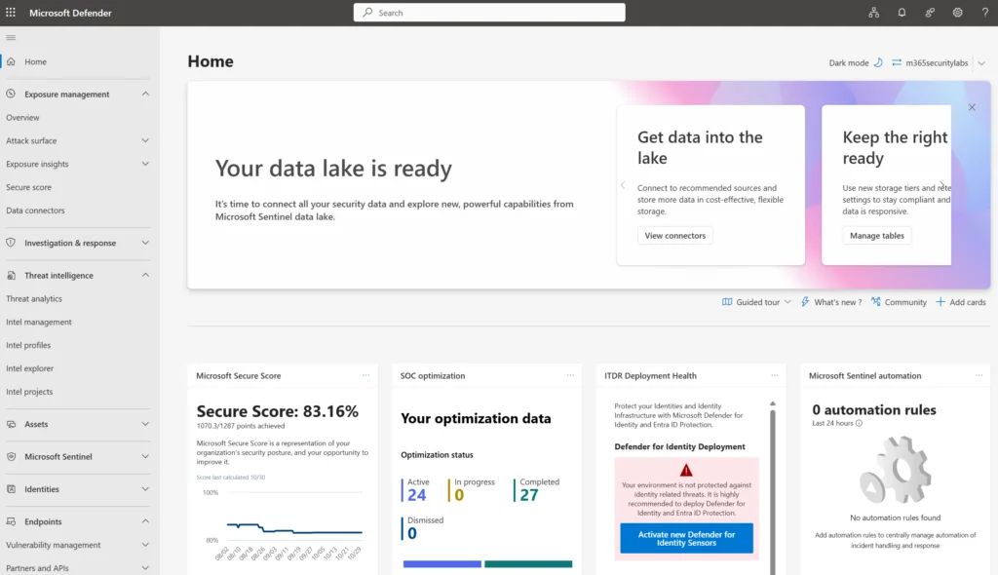The width and height of the screenshot is (998, 575).
Task: Close the data lake banner
Action: pos(972,107)
